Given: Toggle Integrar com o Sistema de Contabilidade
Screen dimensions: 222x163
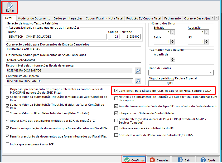Looking at the screenshot, I should pyautogui.click(x=116, y=113).
